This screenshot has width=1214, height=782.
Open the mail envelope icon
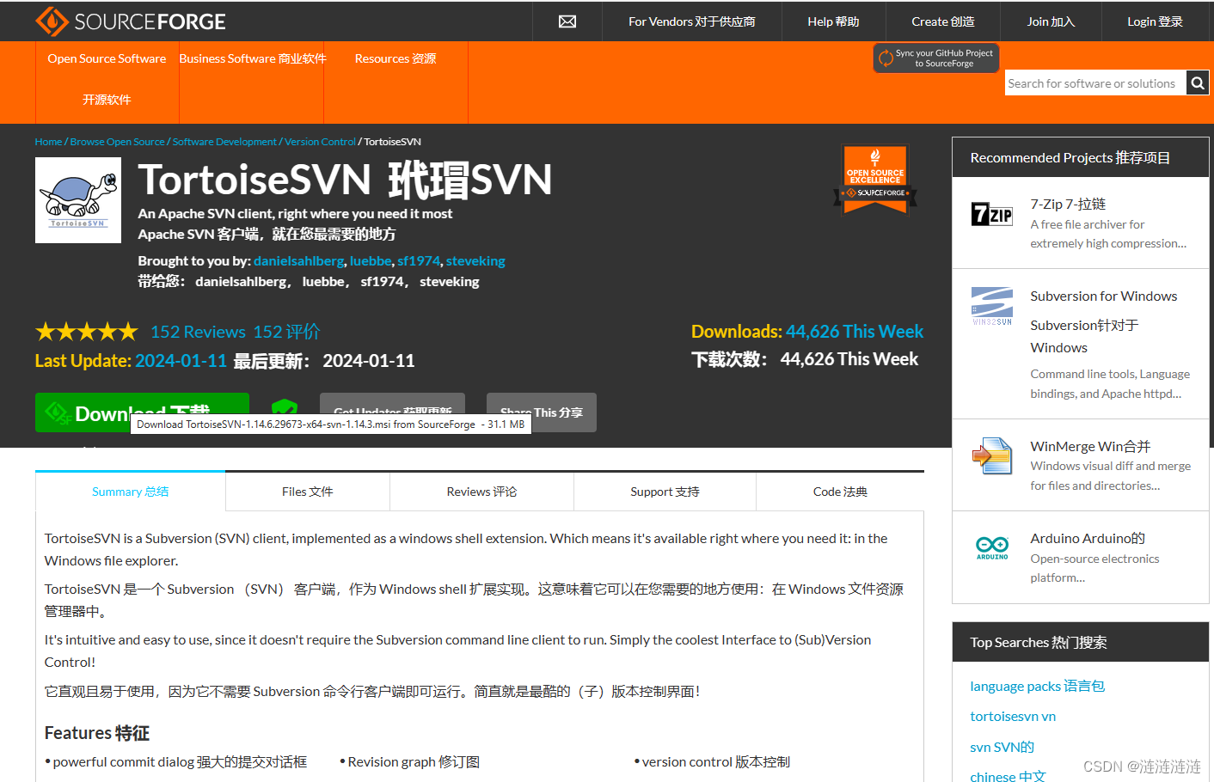coord(567,21)
